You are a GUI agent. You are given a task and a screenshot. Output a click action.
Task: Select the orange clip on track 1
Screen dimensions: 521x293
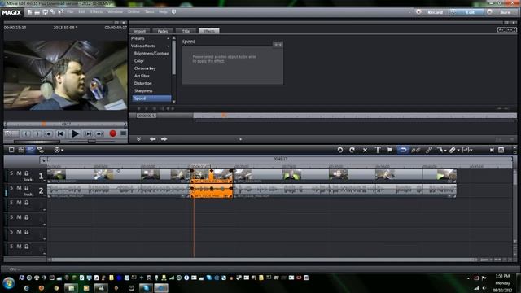[x=212, y=176]
